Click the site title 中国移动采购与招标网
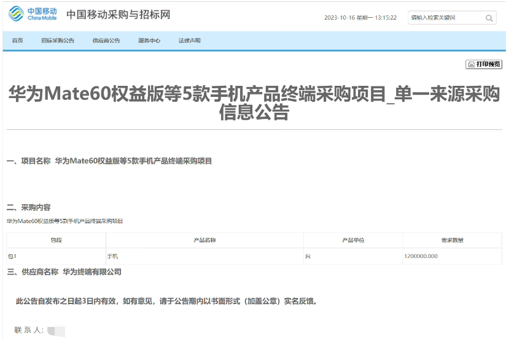Screen dimensions: 509x339 point(118,15)
